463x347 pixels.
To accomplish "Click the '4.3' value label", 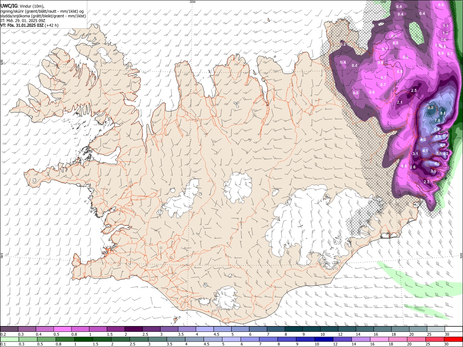I will [x=423, y=140].
